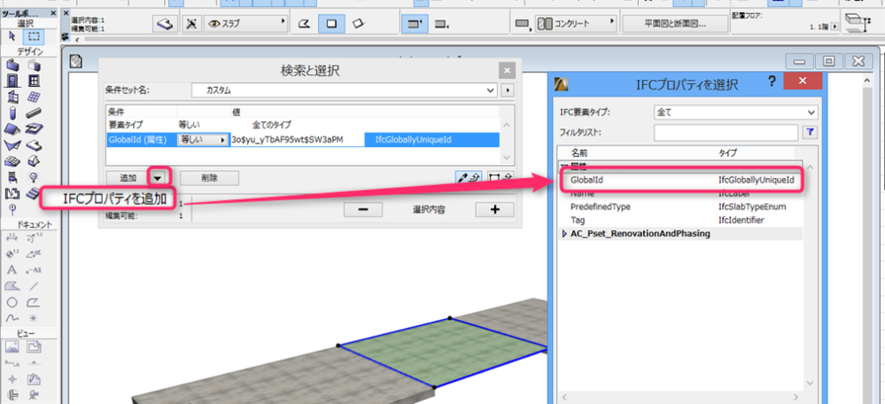
Task: Toggle the first slab construction method button
Action: pyautogui.click(x=415, y=24)
